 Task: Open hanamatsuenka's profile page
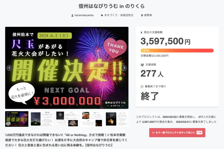tap(85, 15)
